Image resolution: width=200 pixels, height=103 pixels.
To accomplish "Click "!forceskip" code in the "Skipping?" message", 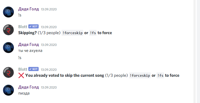I will pyautogui.click(x=72, y=33).
